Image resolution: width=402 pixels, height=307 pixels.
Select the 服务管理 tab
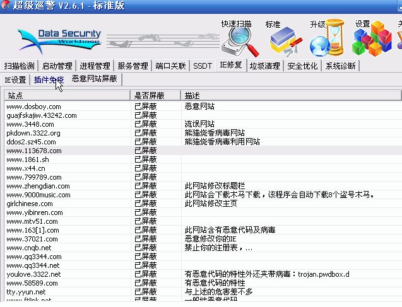tap(133, 66)
